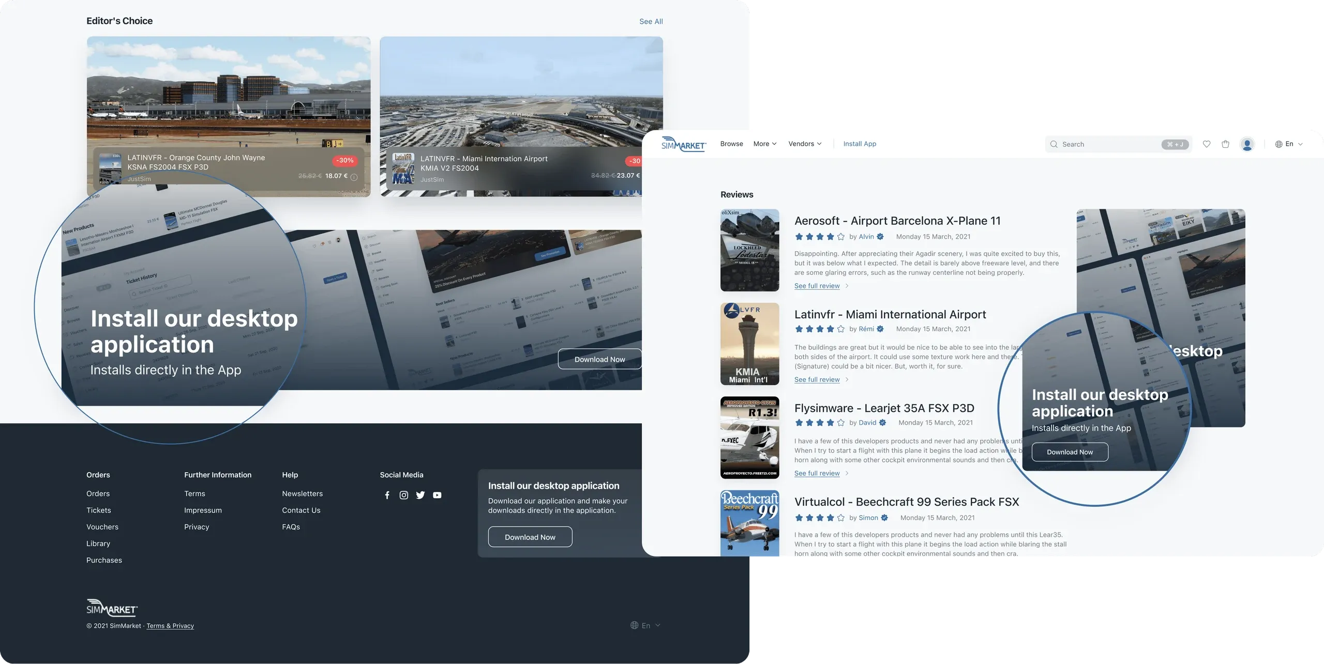Open Purchases link in footer
This screenshot has width=1324, height=664.
[x=104, y=560]
